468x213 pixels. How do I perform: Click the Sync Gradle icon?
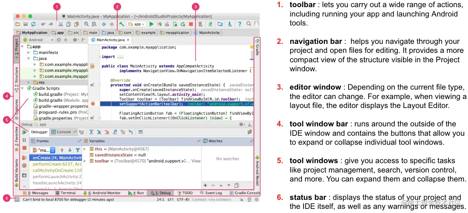[210, 24]
